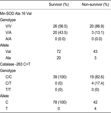Click the 20 (86.9) non-survivor value
Viewport: 111px width, 113px height.
[97, 26]
